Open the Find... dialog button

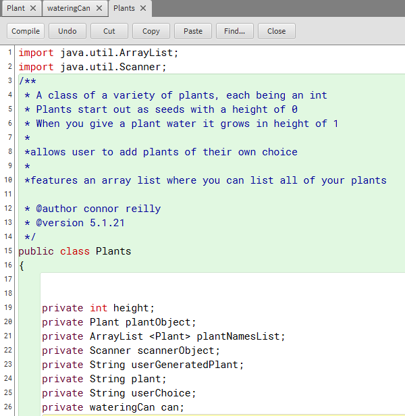pyautogui.click(x=235, y=31)
